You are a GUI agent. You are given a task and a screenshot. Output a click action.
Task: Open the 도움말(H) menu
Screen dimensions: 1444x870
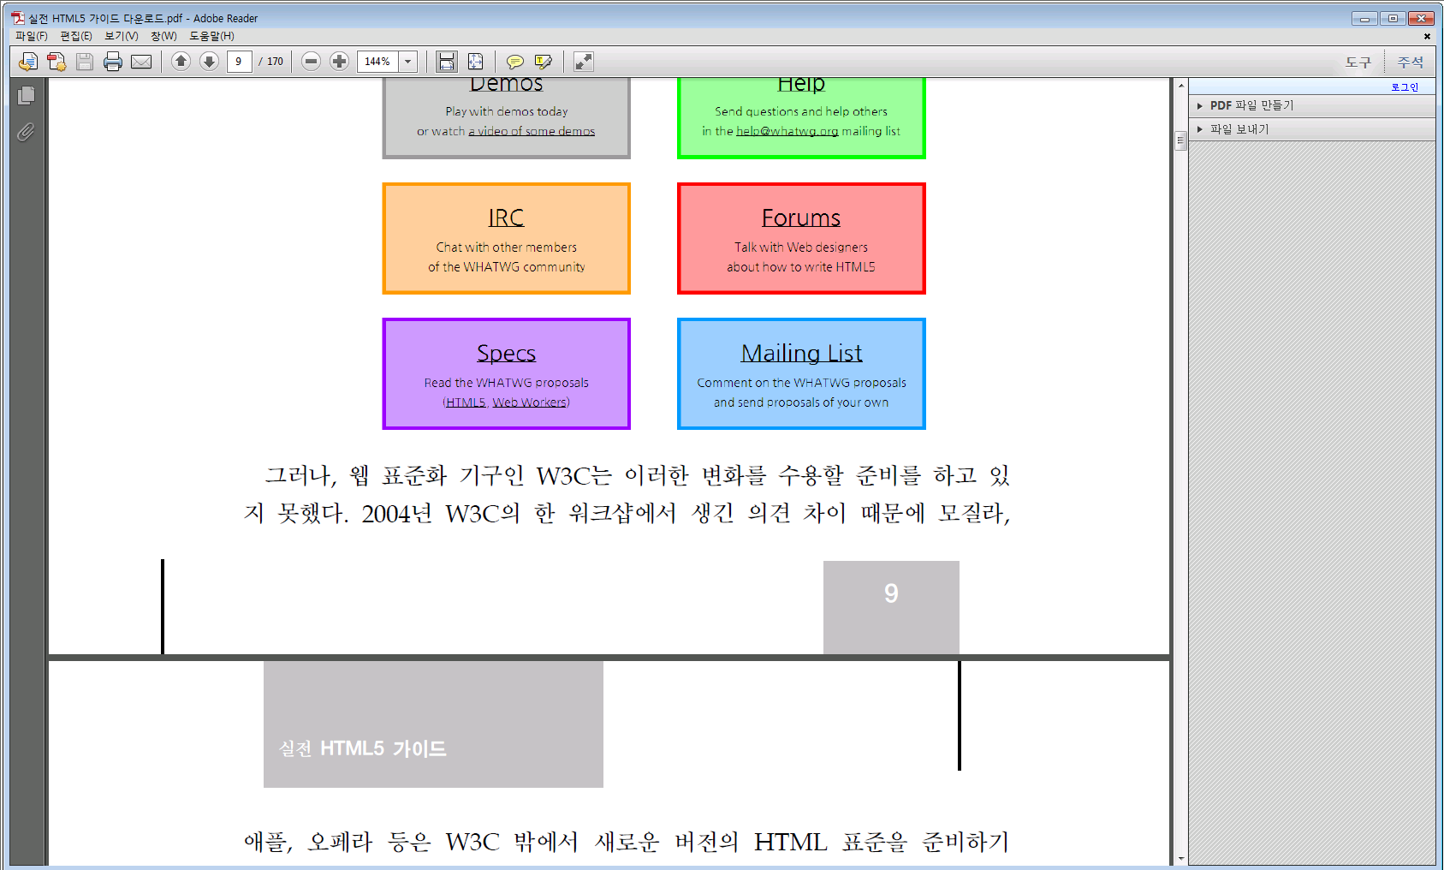coord(211,36)
